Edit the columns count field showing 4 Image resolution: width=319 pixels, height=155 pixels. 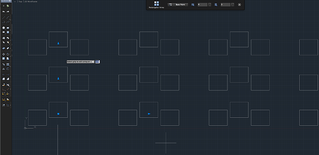(x=203, y=4)
